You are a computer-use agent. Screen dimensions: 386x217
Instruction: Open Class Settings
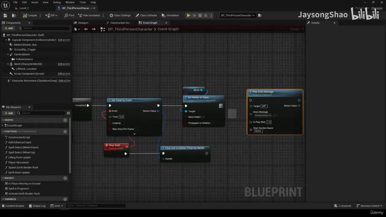[120, 15]
